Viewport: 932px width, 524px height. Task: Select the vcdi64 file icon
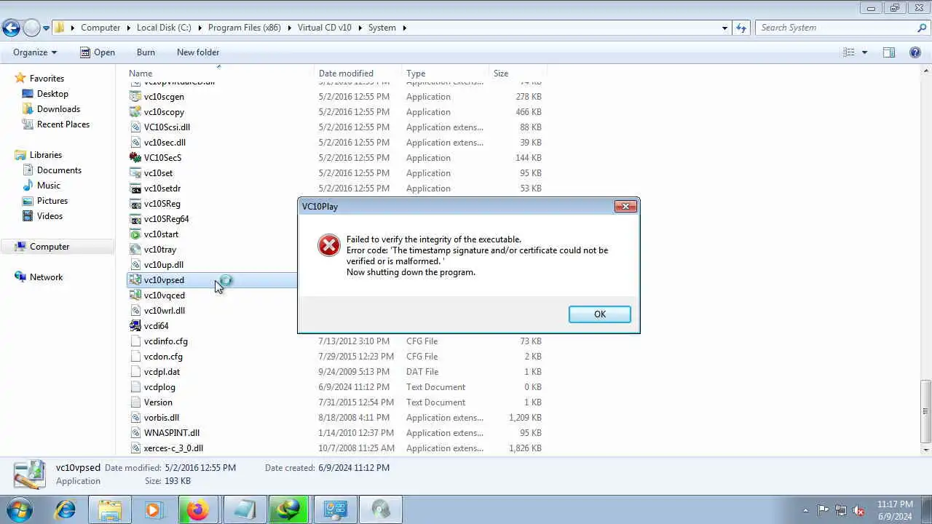(x=135, y=325)
